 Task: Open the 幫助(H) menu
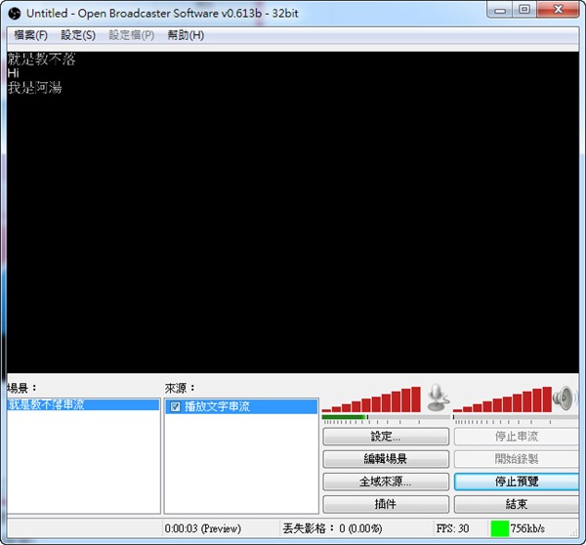(x=186, y=35)
